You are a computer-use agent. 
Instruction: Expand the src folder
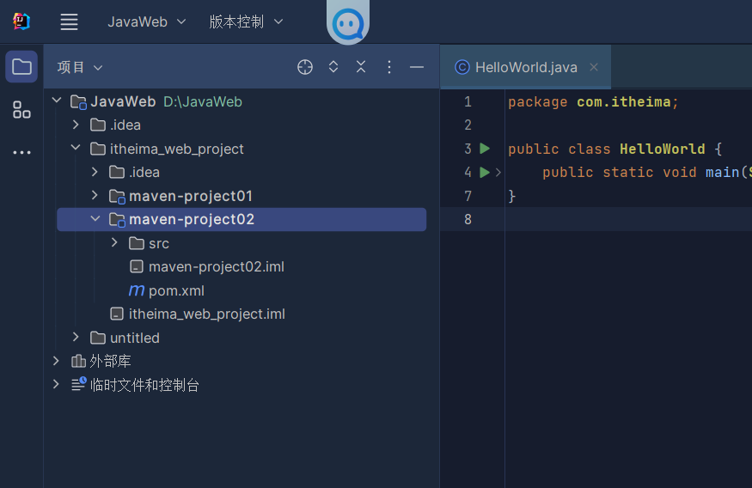point(114,242)
